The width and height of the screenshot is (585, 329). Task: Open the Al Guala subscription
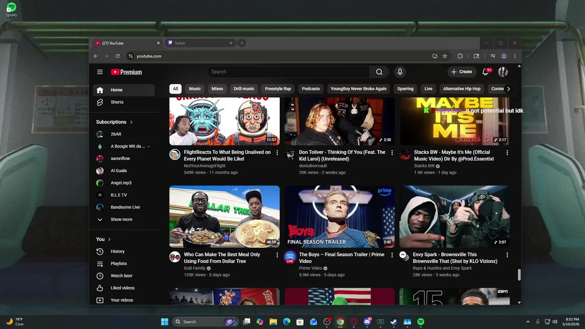coord(124,170)
